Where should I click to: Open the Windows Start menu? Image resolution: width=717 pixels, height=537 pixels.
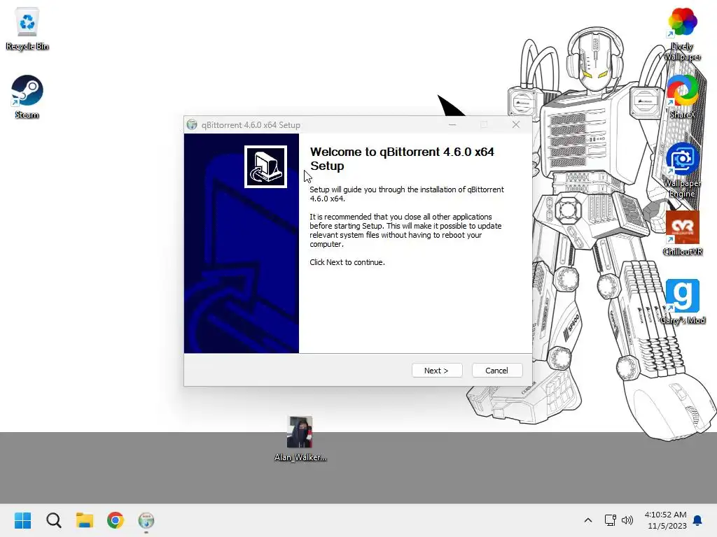click(x=22, y=520)
